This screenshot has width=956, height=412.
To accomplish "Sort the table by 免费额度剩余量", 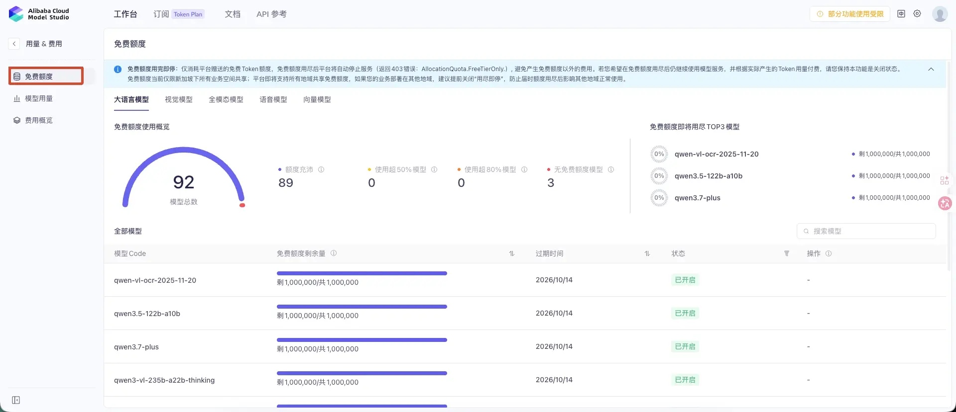I will (x=511, y=253).
